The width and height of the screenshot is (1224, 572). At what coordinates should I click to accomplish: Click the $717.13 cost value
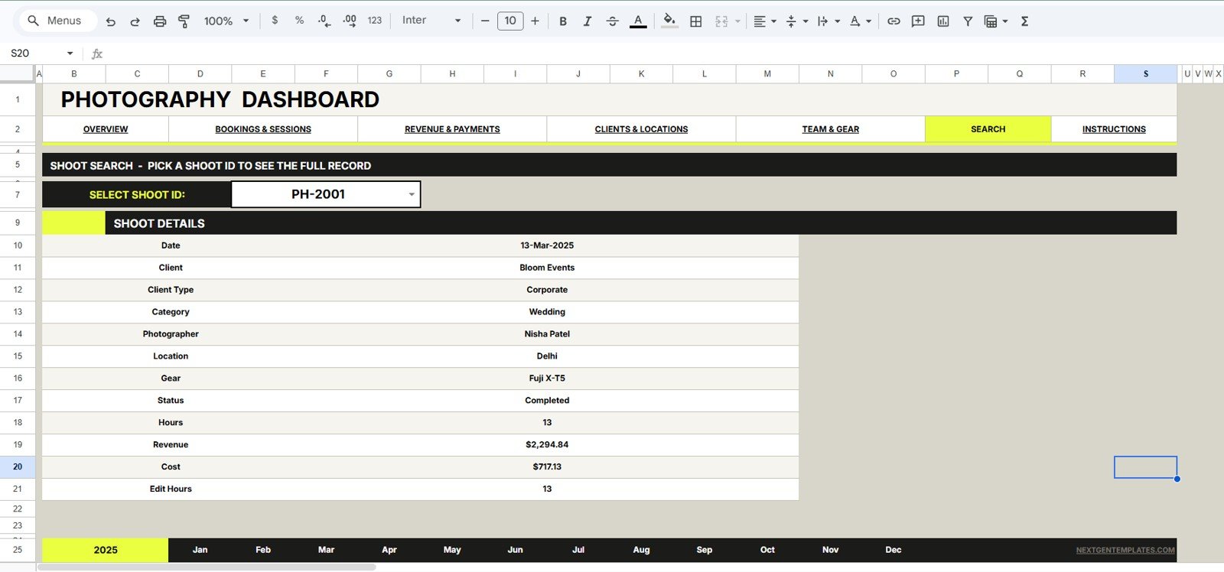point(547,466)
